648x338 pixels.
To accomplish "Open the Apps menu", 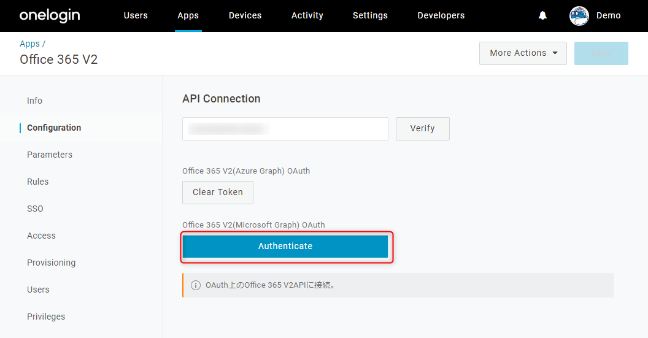I will 188,16.
